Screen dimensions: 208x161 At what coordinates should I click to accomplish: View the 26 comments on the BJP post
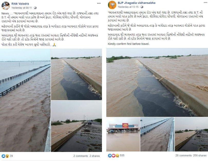tap(183, 155)
